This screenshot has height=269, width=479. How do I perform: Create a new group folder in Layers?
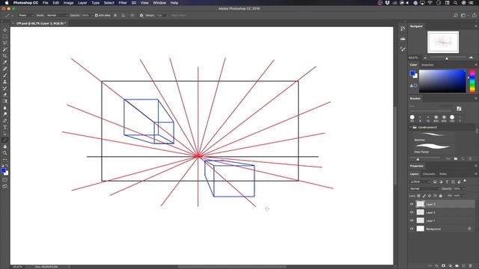click(x=457, y=266)
